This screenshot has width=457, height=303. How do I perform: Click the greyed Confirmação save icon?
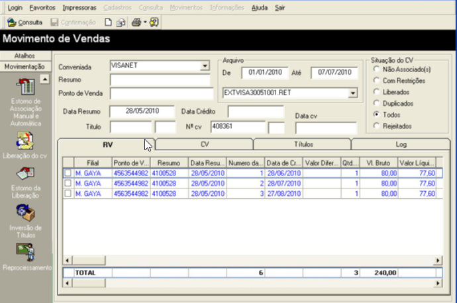54,22
